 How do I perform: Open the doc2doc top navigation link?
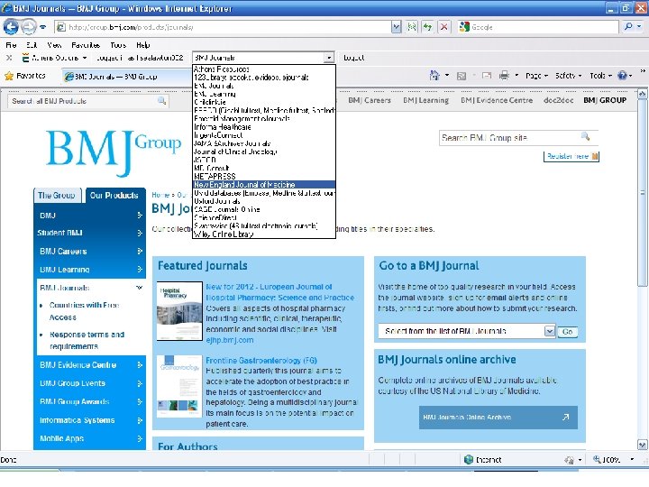pos(558,100)
